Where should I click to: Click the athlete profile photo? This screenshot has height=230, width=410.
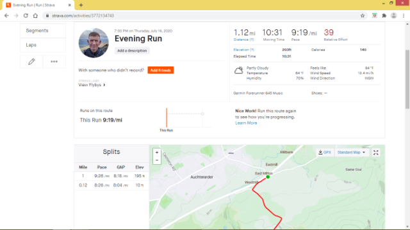click(x=94, y=43)
